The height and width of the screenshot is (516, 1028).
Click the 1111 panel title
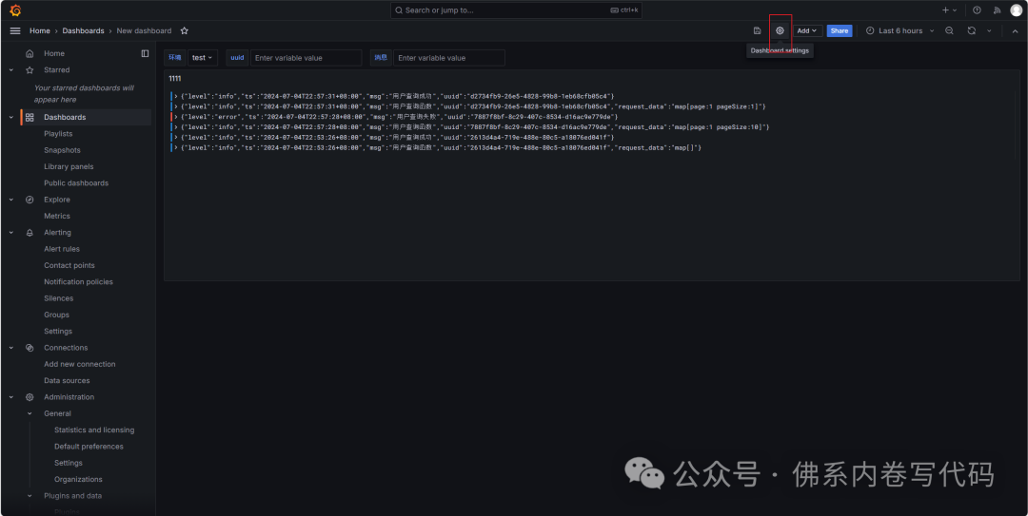tap(175, 79)
